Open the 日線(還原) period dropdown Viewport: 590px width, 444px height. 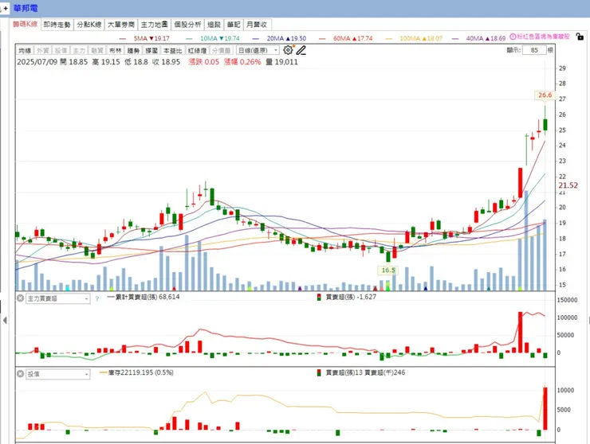(x=258, y=50)
